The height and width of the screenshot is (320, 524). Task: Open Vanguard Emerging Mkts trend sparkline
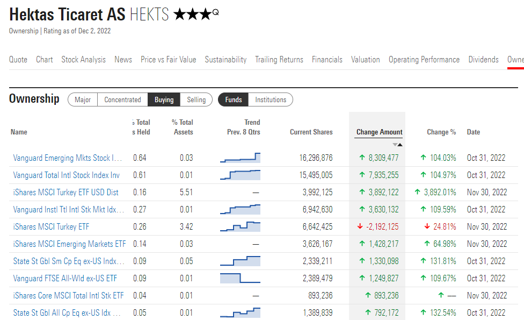click(x=240, y=158)
